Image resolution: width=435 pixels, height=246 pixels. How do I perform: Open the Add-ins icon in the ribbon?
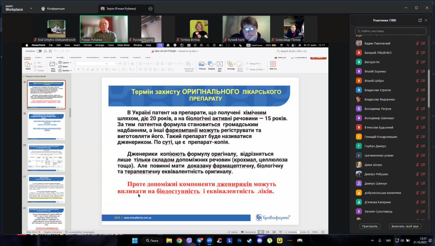click(x=273, y=64)
